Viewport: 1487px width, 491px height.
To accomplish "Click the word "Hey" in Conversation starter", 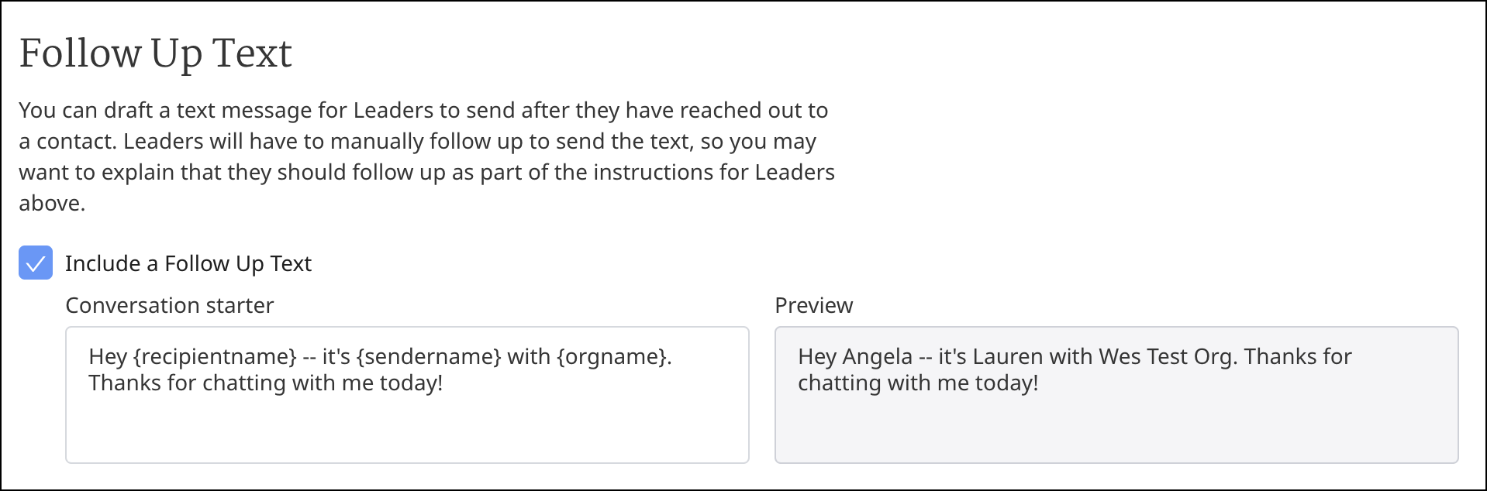I will [108, 356].
